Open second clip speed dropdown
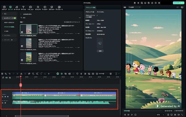 pyautogui.click(x=62, y=93)
